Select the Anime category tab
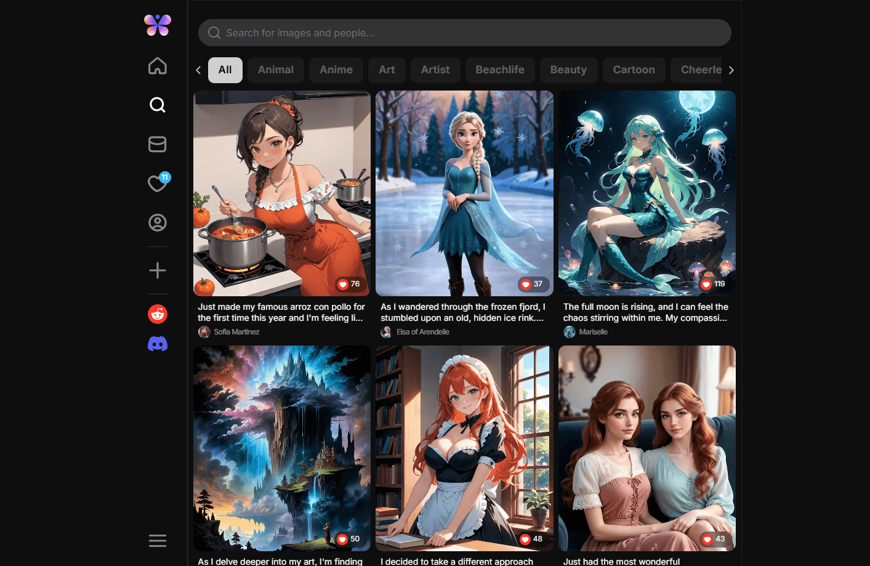Image resolution: width=870 pixels, height=566 pixels. click(336, 70)
